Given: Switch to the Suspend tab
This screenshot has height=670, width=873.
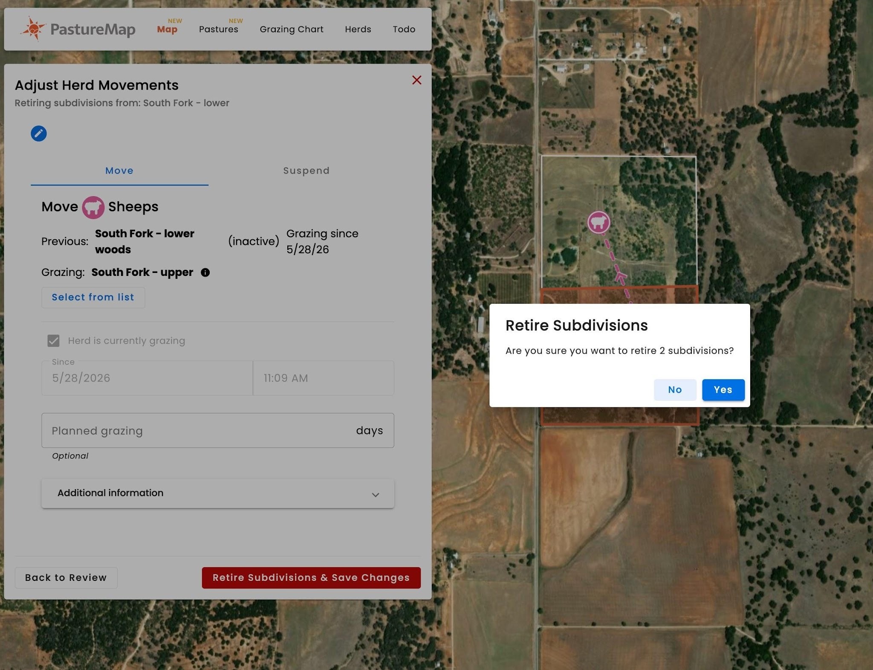Looking at the screenshot, I should click(x=306, y=171).
